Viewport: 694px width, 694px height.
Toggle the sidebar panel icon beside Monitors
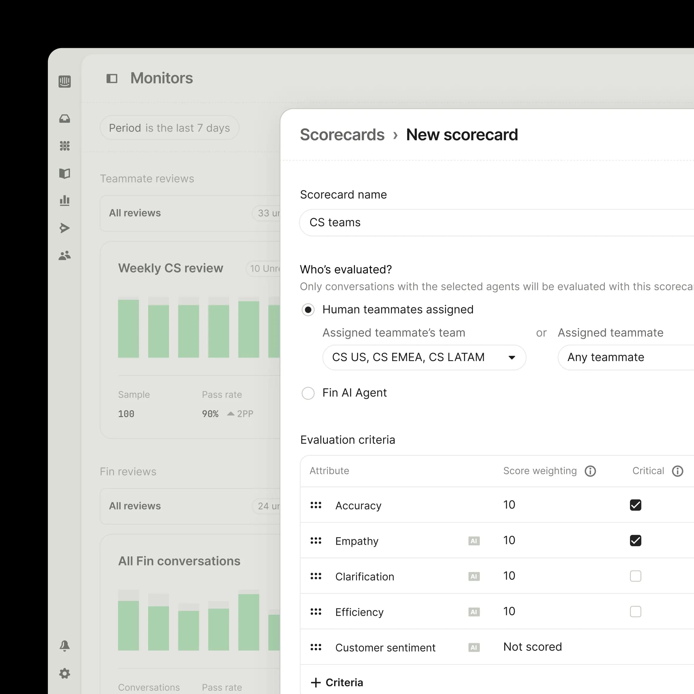112,78
